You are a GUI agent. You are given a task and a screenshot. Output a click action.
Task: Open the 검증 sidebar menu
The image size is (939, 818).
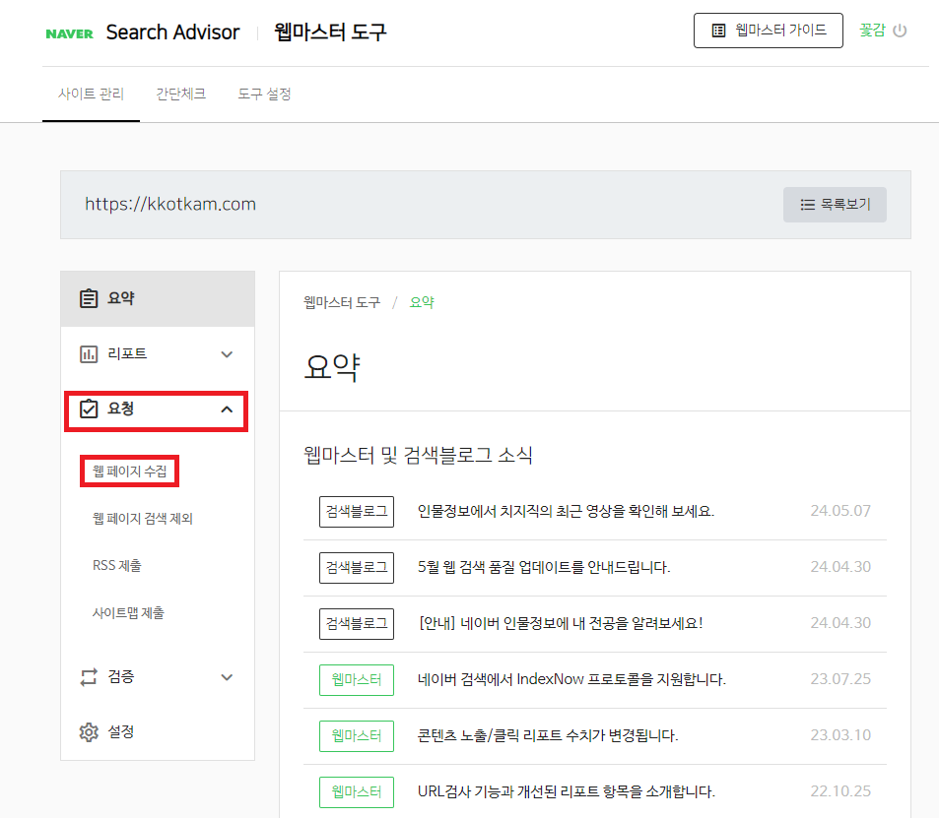tap(158, 677)
